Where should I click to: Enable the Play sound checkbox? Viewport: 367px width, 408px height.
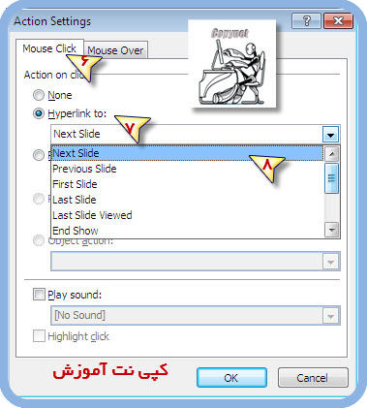tap(39, 295)
